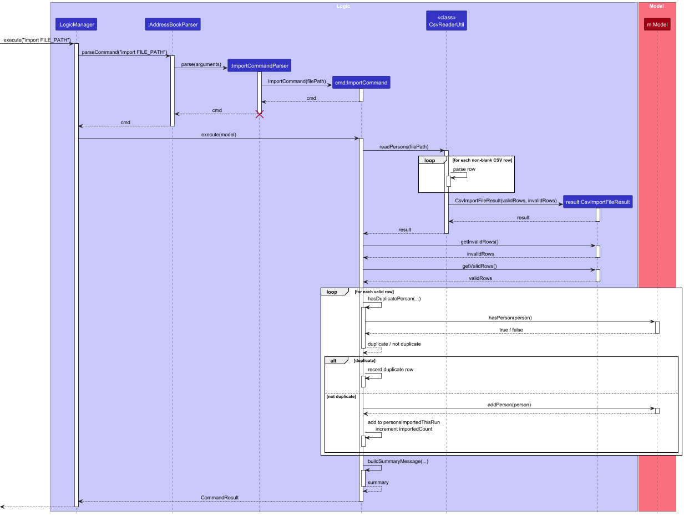Select the Model frame title bar
The image size is (684, 516).
[x=657, y=6]
